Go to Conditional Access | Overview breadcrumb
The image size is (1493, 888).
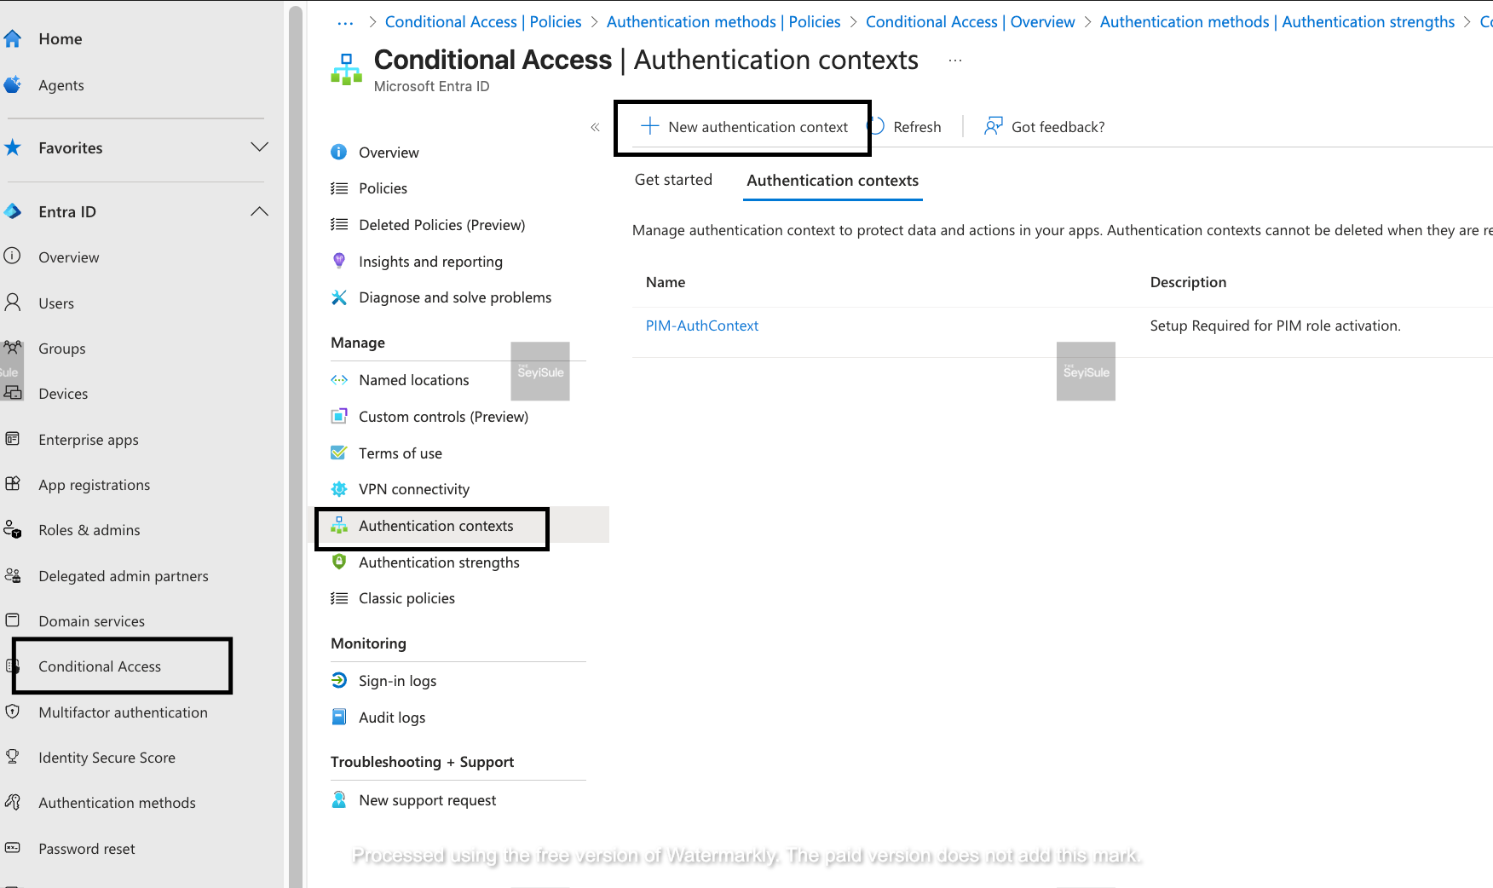pos(971,22)
